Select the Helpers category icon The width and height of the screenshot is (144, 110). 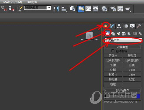[x=129, y=34]
